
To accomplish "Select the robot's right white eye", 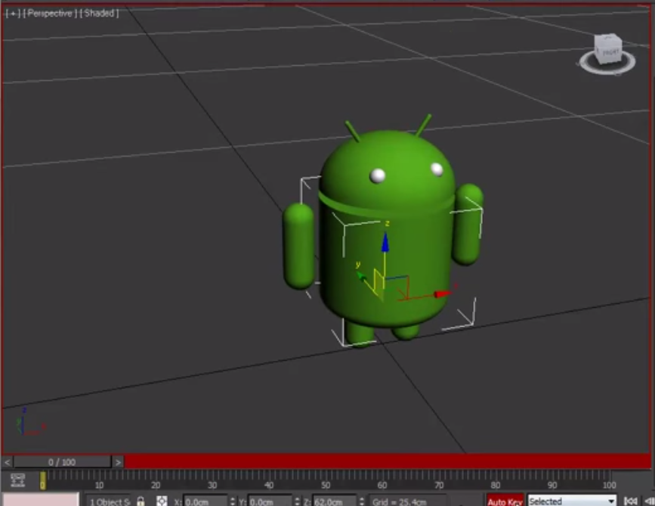I will [437, 169].
